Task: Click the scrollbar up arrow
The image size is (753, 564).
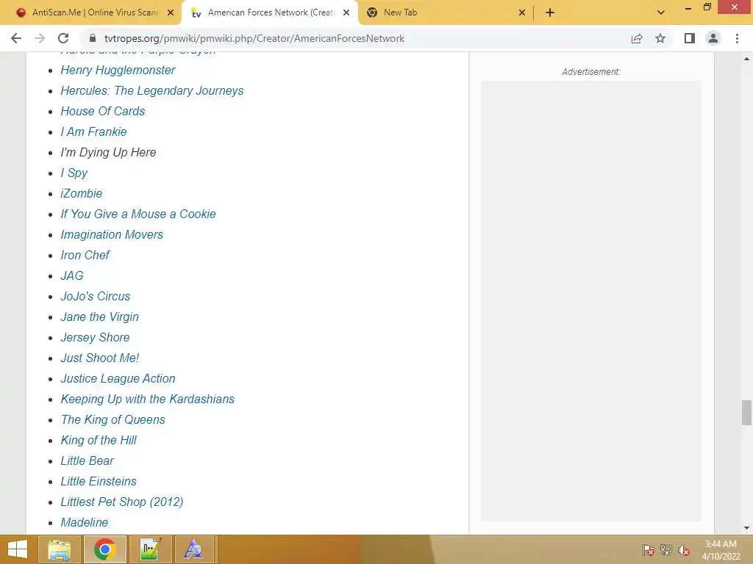Action: [x=746, y=59]
